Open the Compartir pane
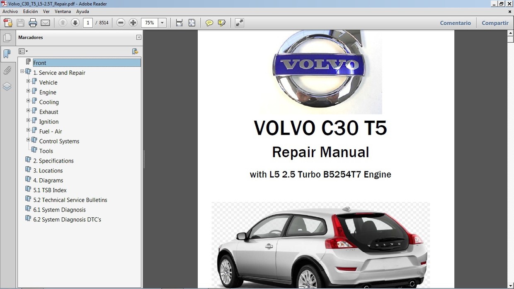514x289 pixels. click(x=495, y=23)
